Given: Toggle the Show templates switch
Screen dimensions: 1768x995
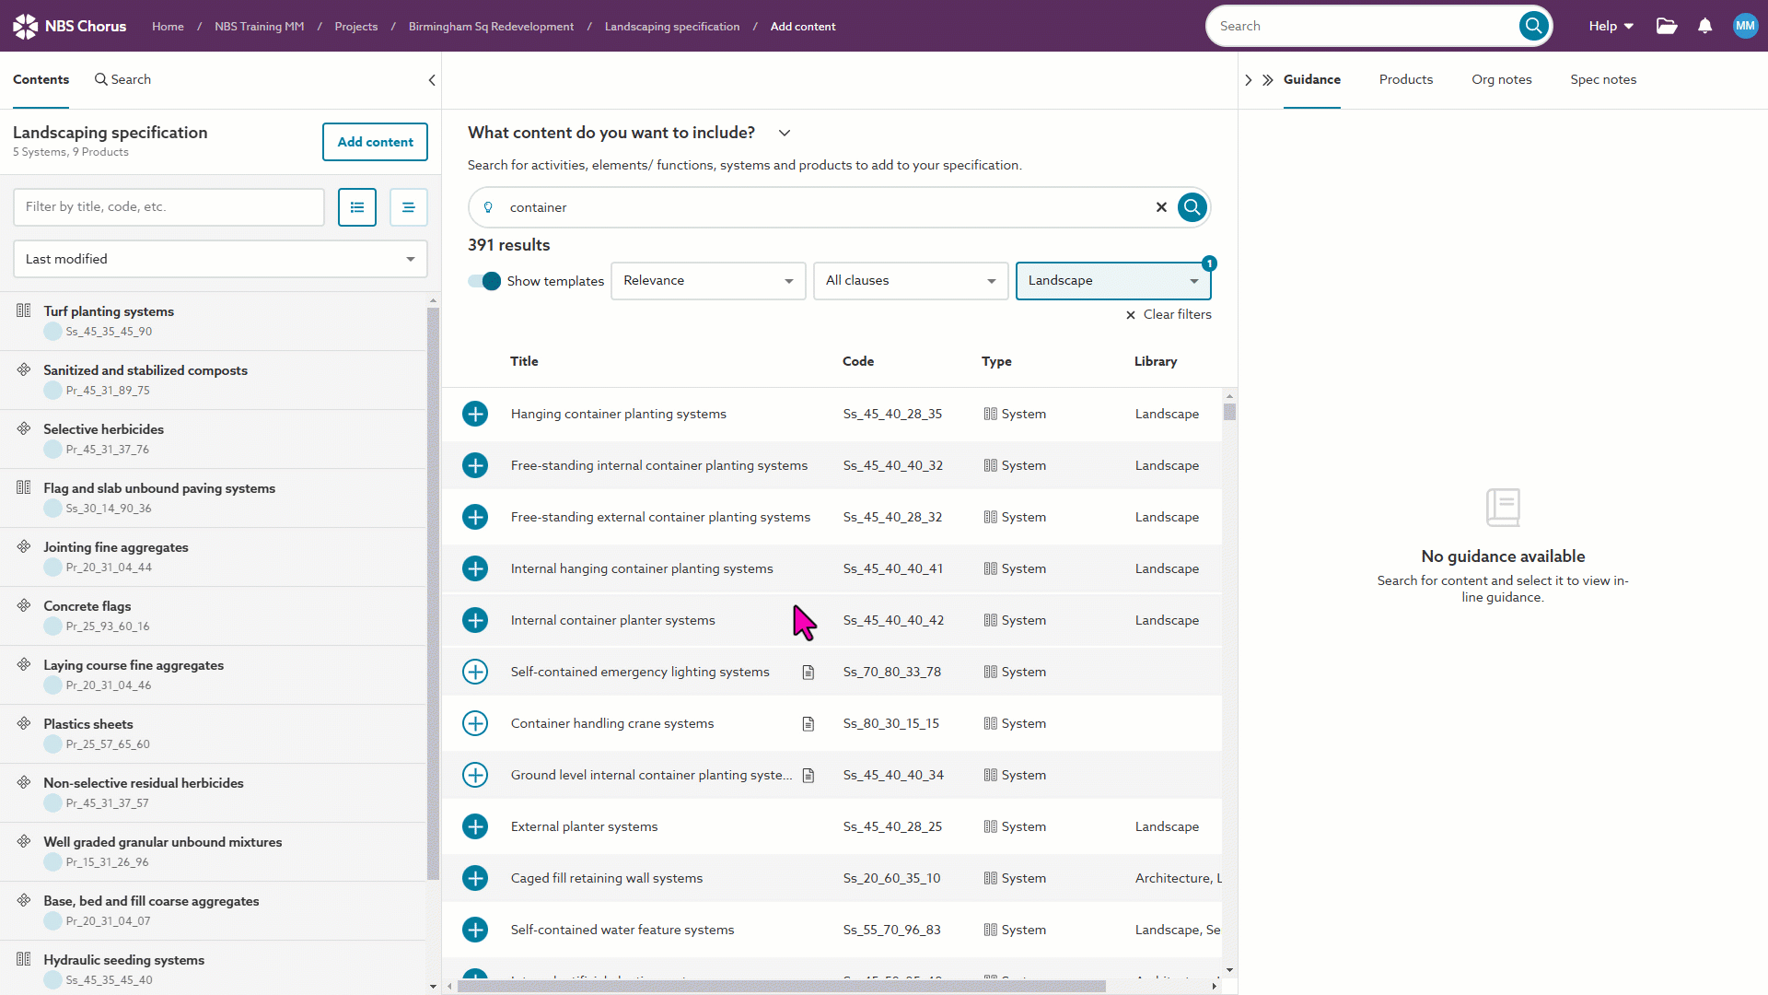Looking at the screenshot, I should [x=484, y=281].
